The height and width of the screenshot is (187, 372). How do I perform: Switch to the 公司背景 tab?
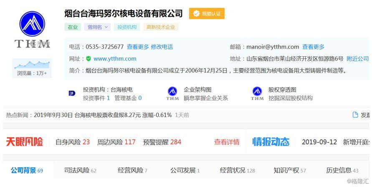point(27,170)
